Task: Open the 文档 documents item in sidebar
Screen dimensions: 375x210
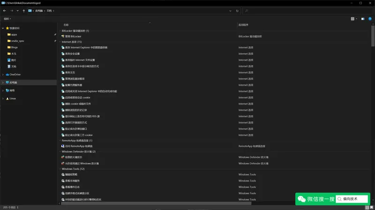Action: point(12,66)
